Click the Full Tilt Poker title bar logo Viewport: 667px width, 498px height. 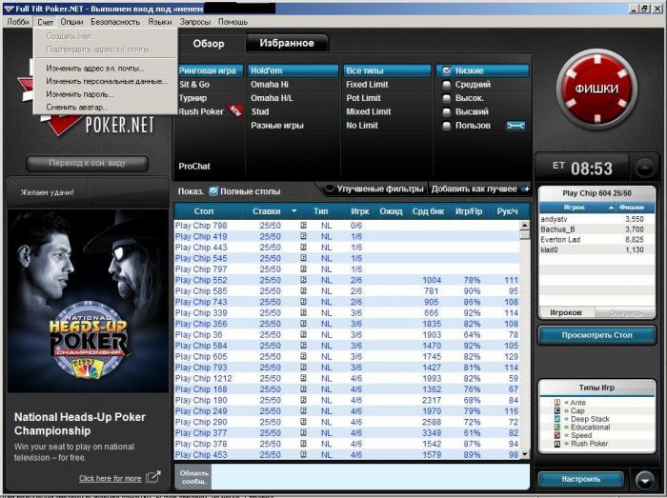pos(9,8)
